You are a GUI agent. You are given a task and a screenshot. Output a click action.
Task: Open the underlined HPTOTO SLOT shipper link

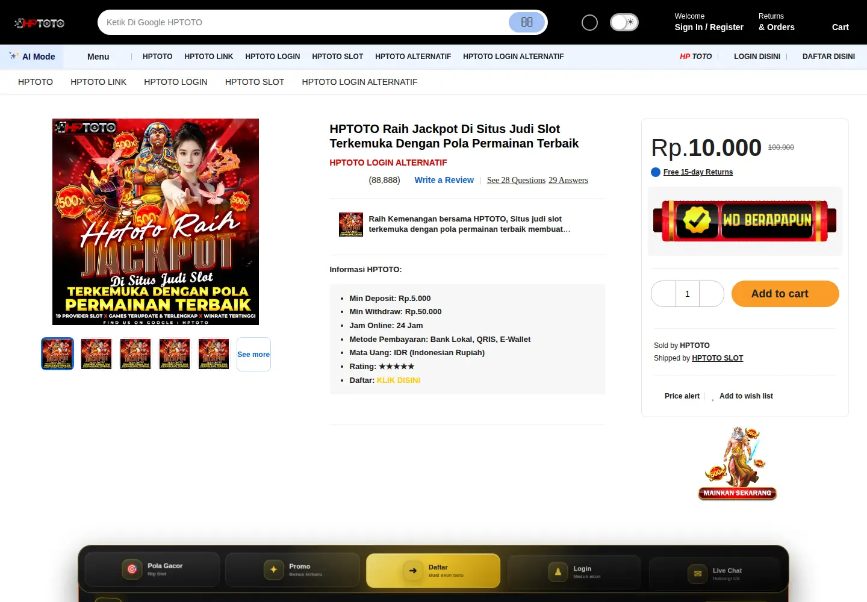(x=718, y=358)
